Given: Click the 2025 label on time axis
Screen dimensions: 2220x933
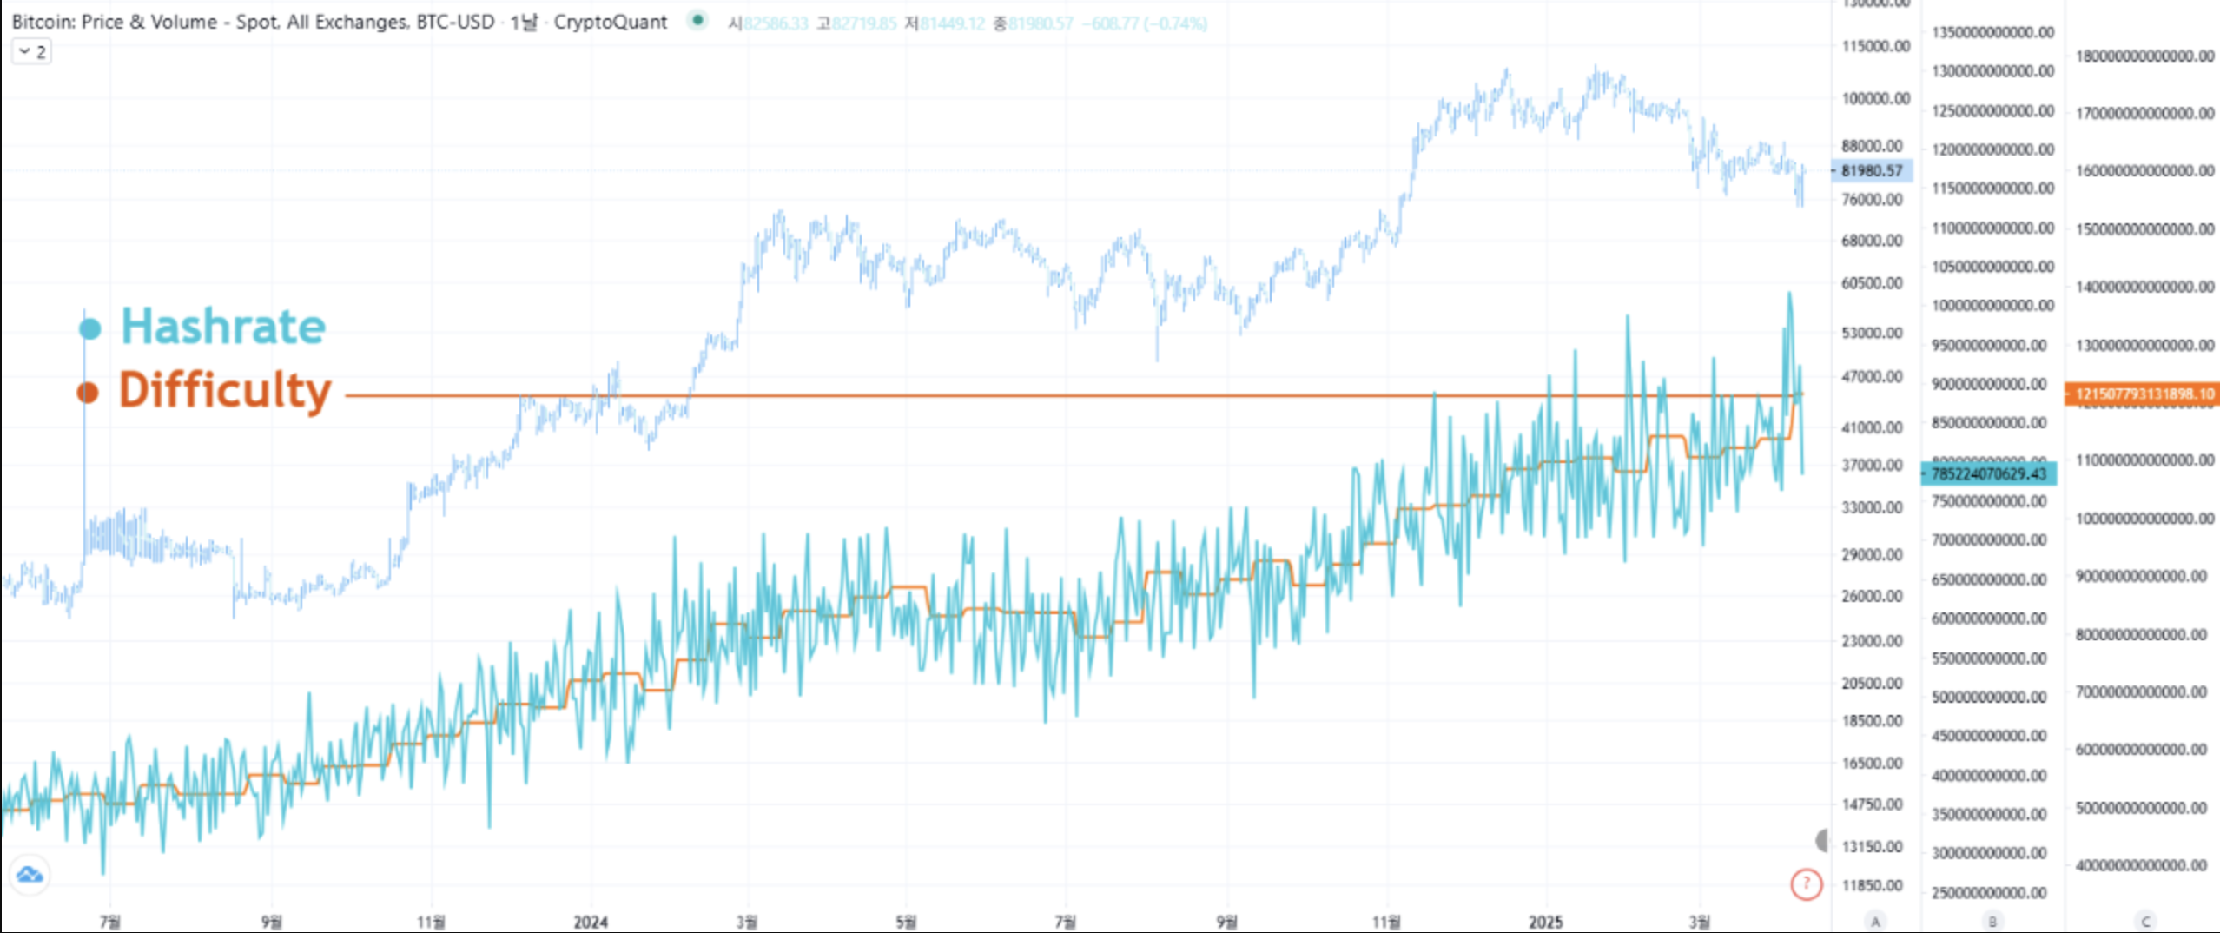Looking at the screenshot, I should point(1545,922).
